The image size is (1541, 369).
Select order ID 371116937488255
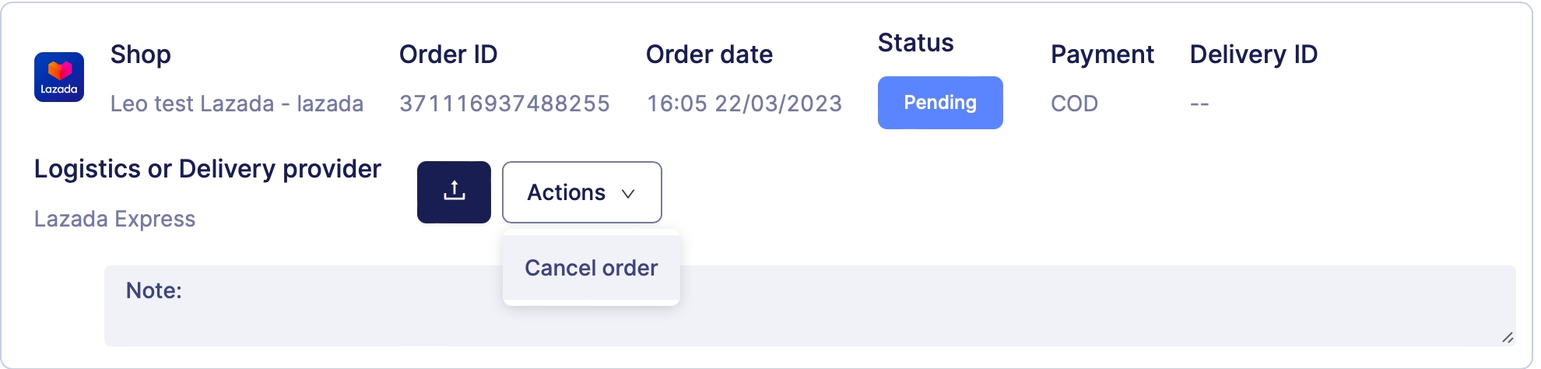coord(504,104)
